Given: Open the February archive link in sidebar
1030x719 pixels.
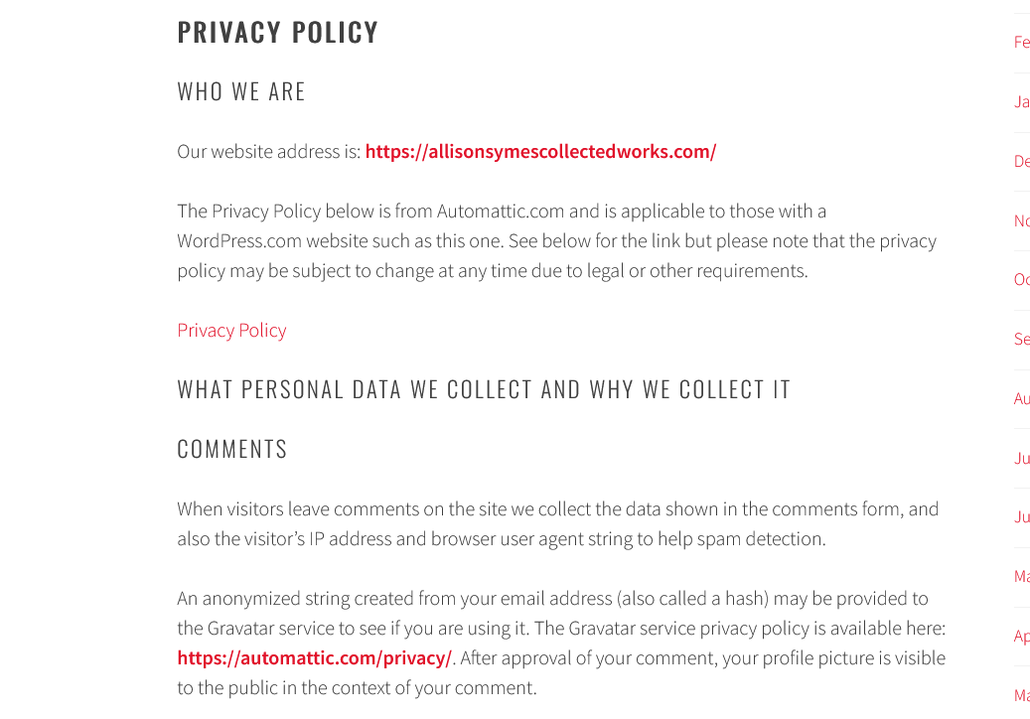Looking at the screenshot, I should pos(1022,43).
